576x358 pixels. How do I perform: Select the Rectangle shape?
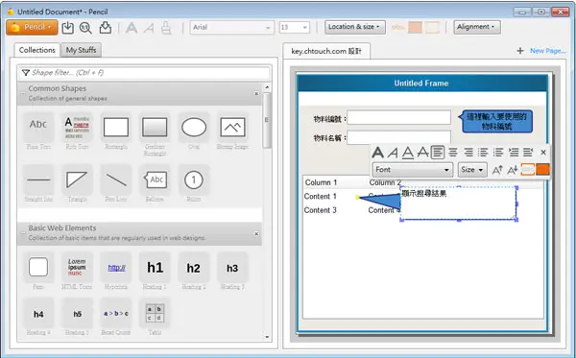[116, 128]
